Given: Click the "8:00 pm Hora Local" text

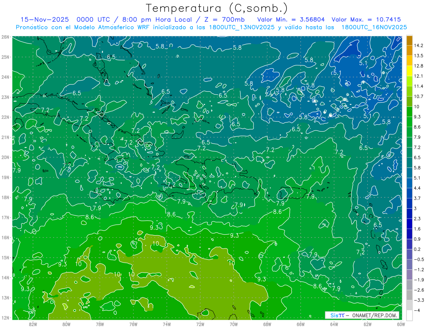Looking at the screenshot, I should pos(158,20).
